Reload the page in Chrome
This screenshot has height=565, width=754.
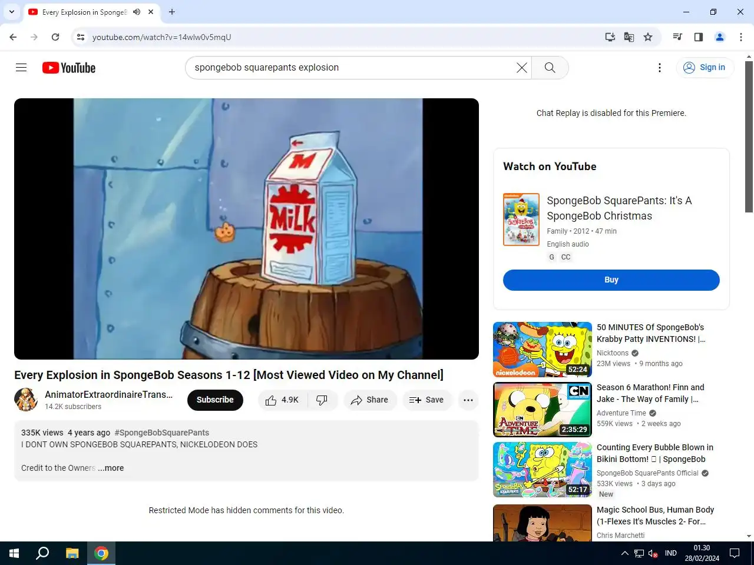55,37
